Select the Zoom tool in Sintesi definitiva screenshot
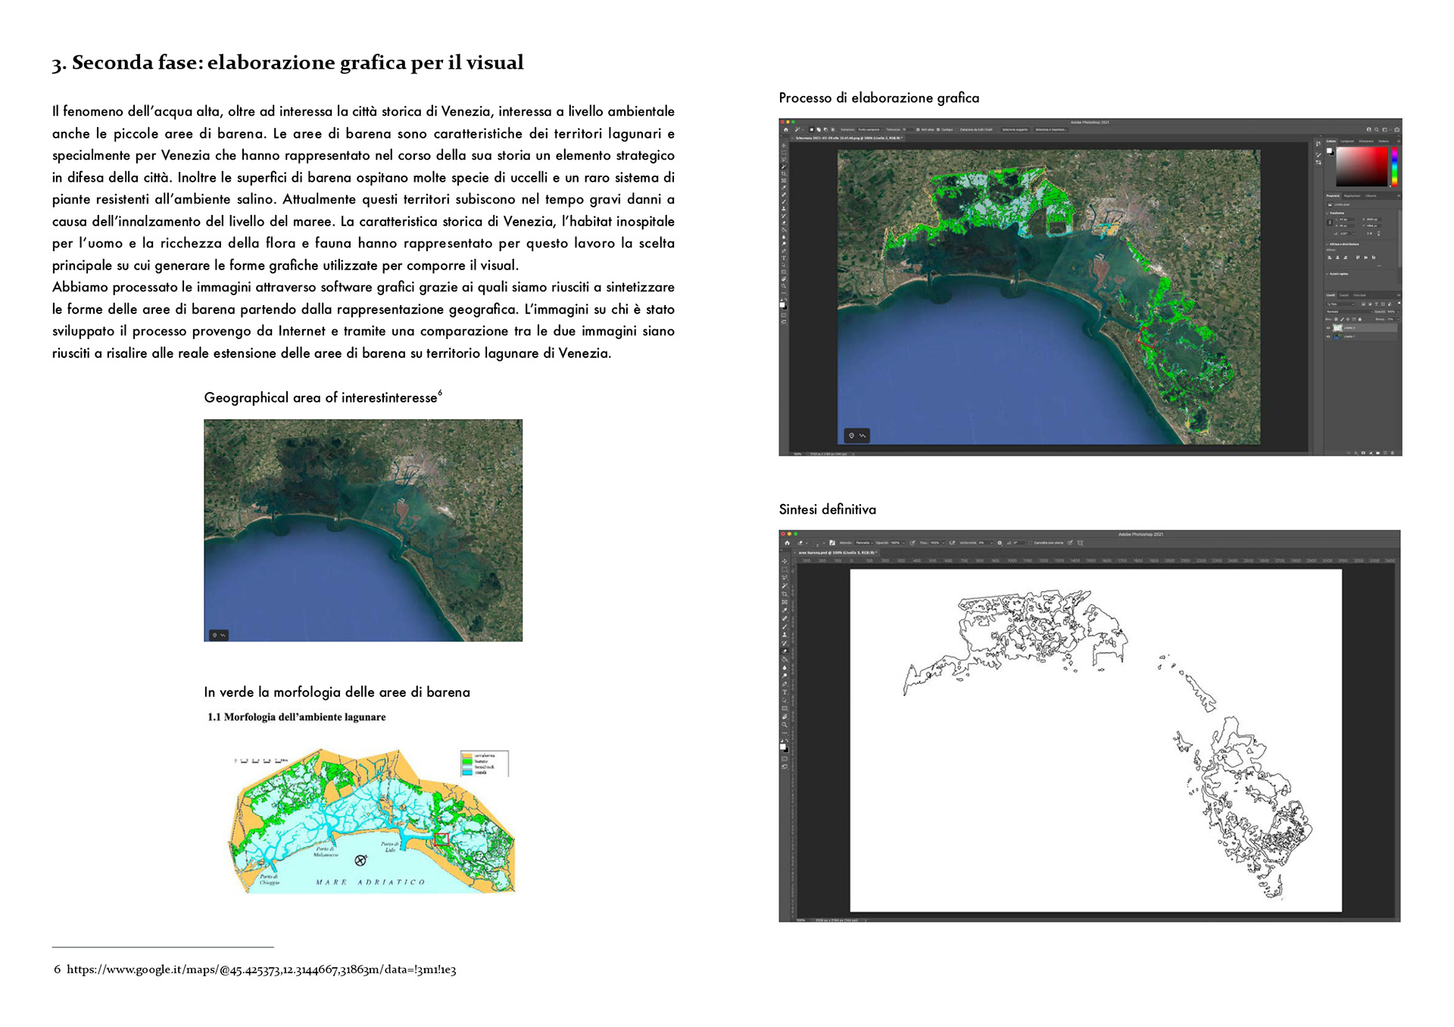Viewport: 1454px width, 1027px height. (x=785, y=724)
